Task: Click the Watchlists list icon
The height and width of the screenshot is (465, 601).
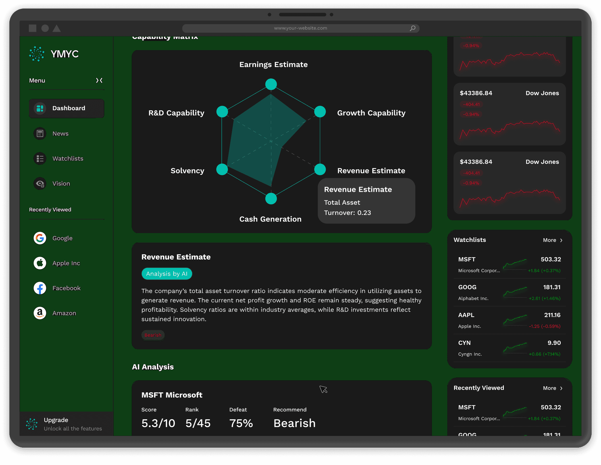Action: (40, 159)
